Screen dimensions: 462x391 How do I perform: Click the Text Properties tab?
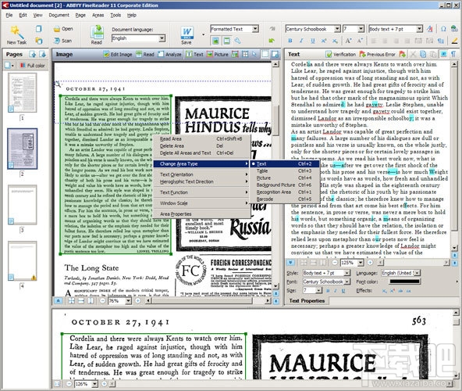[307, 300]
